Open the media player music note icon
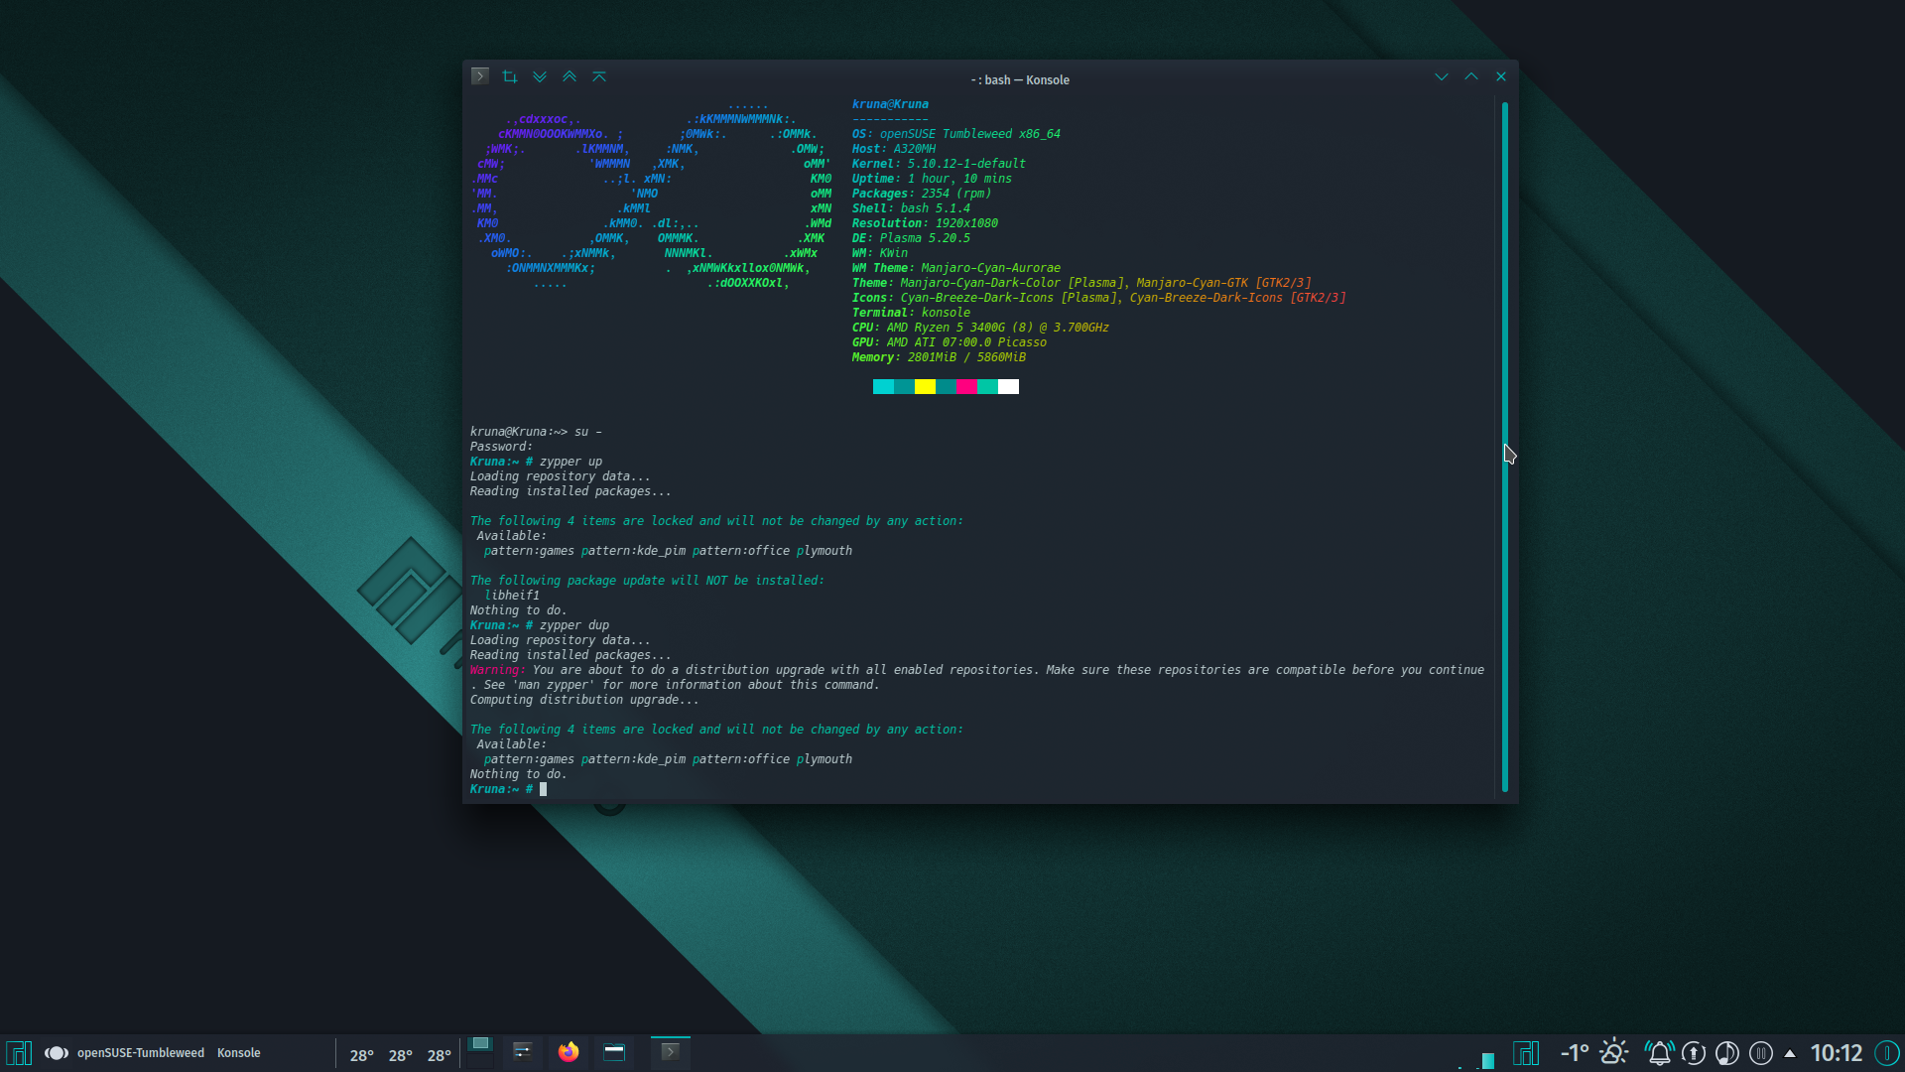The width and height of the screenshot is (1905, 1072). click(x=1727, y=1053)
